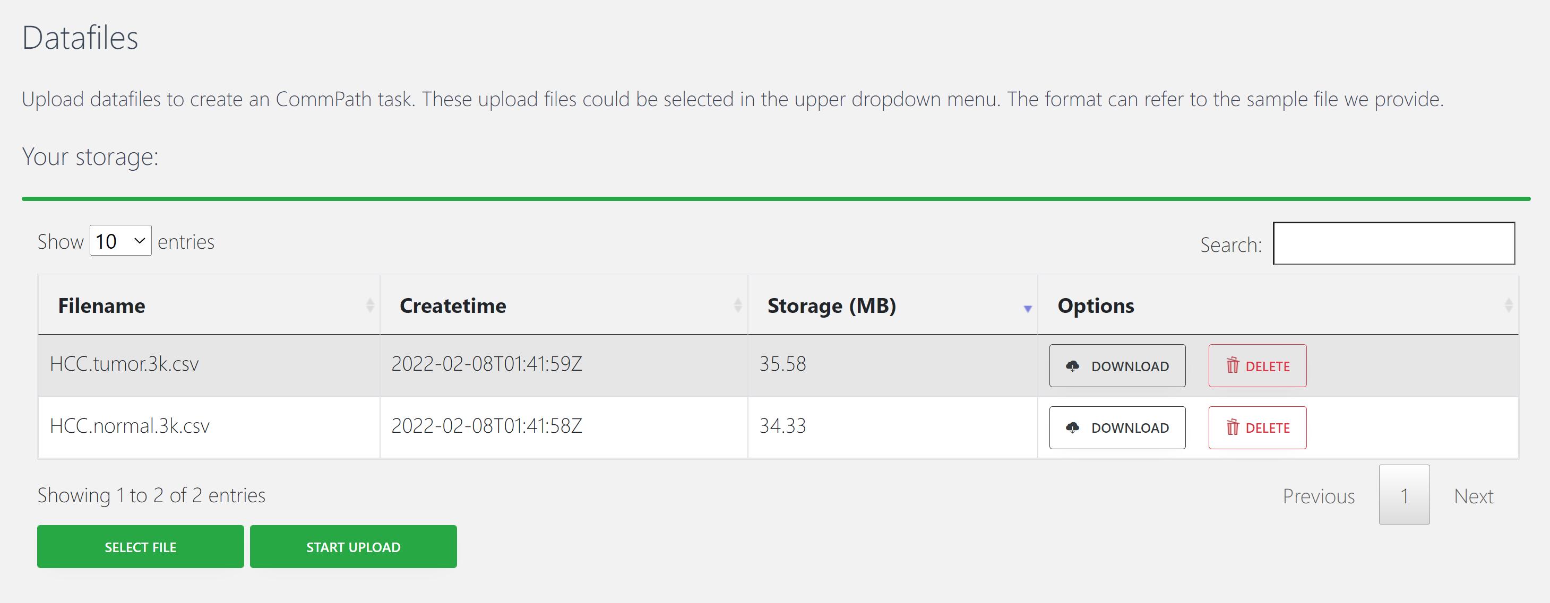Open the Show entries count dropdown
The height and width of the screenshot is (603, 1550).
coord(120,240)
